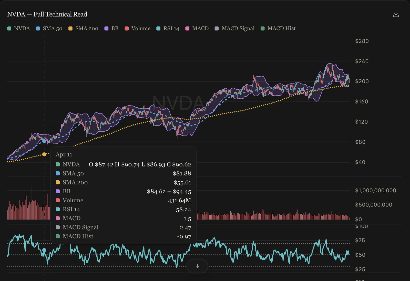Click the $50 RSI axis label
410x281 pixels.
(360, 255)
